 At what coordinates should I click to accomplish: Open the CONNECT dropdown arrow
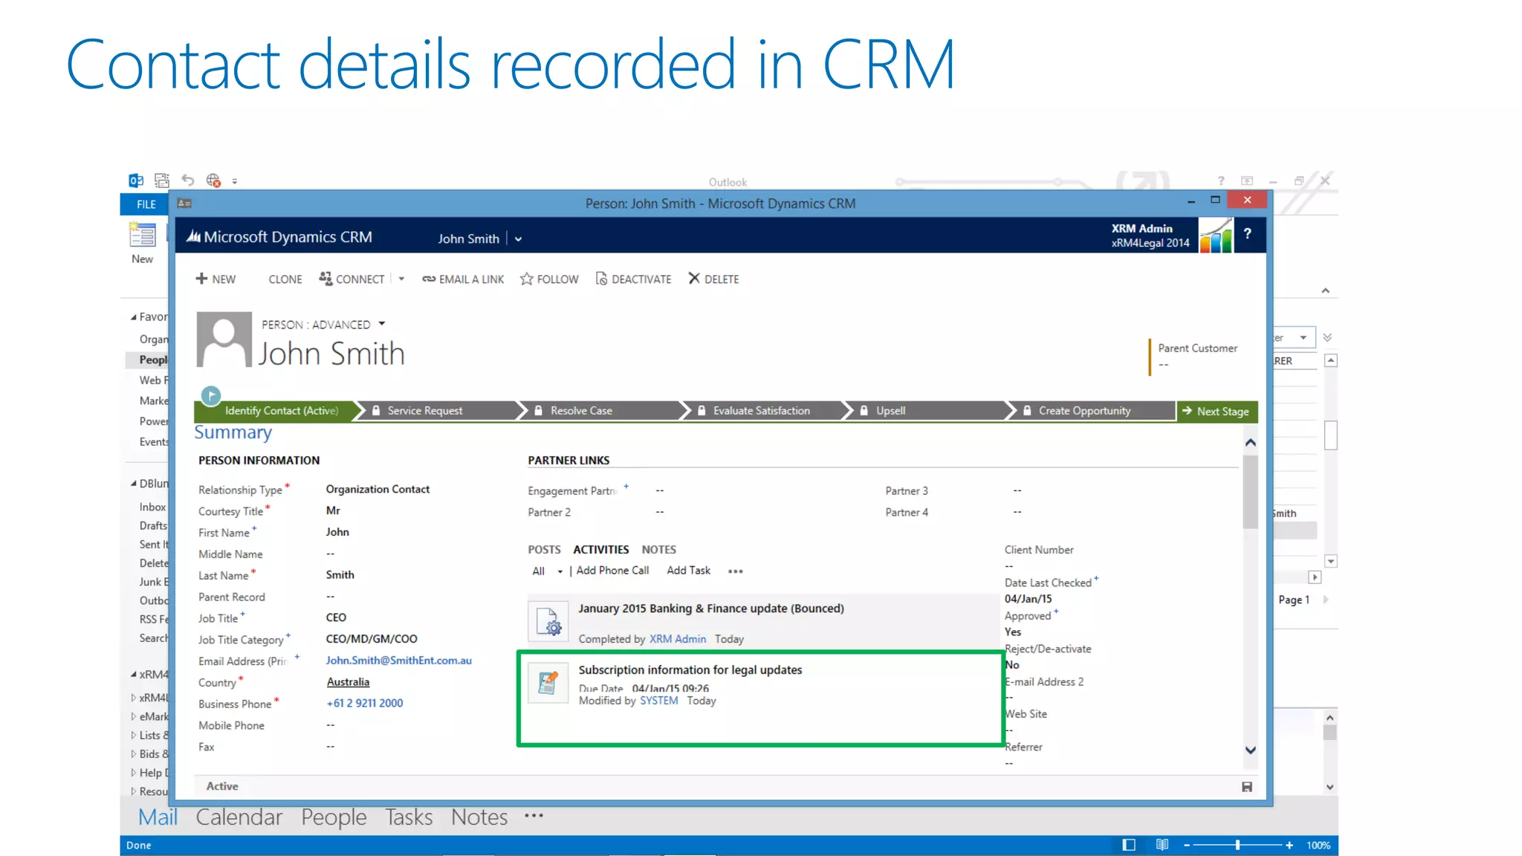[401, 279]
